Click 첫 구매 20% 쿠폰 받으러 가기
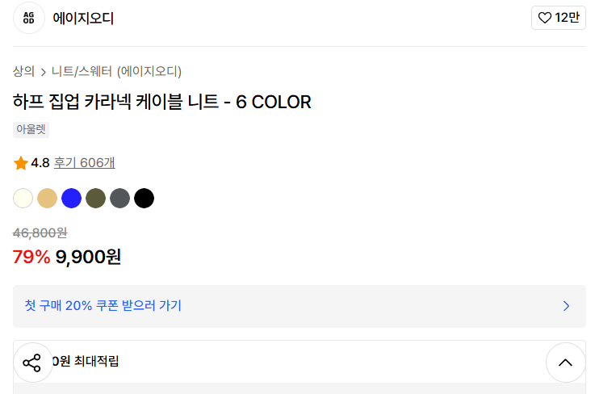 [x=103, y=306]
